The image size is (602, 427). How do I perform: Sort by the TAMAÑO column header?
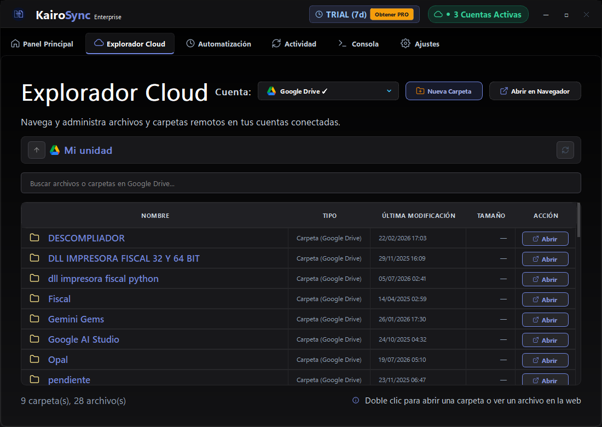(491, 216)
